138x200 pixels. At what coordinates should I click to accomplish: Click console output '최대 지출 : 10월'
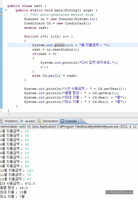click(x=13, y=192)
